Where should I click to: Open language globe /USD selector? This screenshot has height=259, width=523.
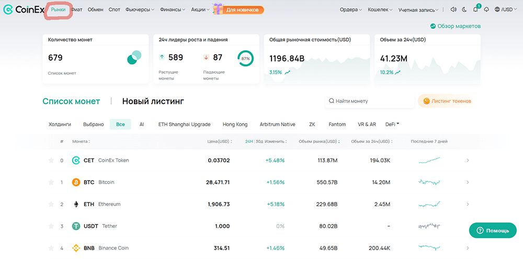[505, 9]
